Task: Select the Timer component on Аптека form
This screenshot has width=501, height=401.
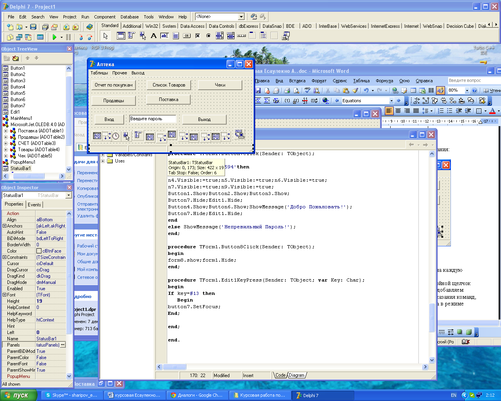Action: 116,136
